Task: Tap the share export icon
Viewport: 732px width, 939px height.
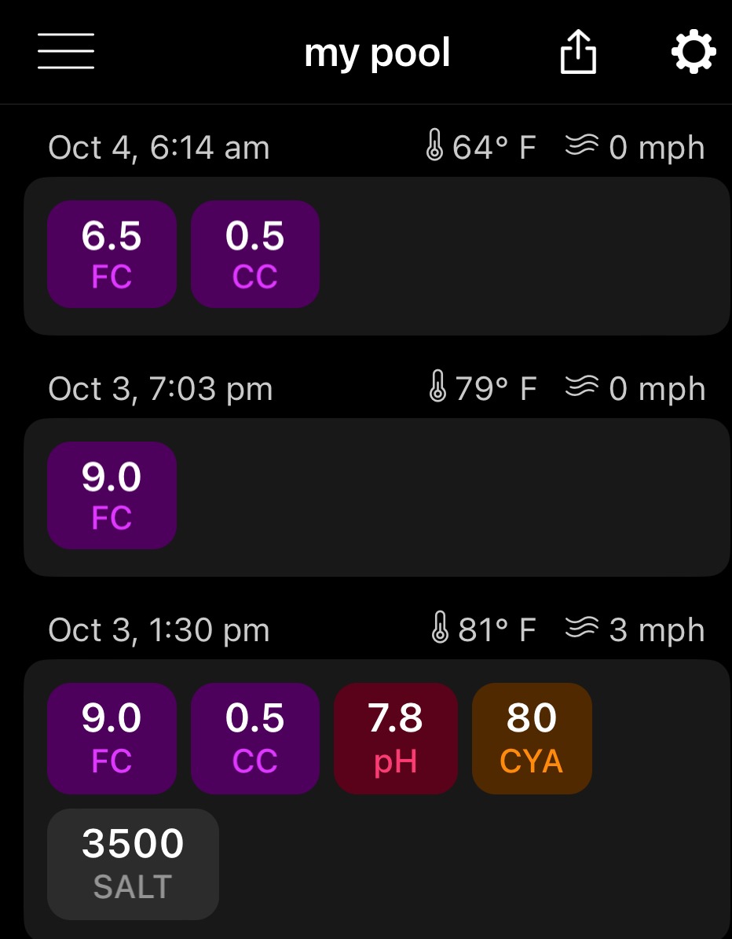Action: (x=577, y=52)
